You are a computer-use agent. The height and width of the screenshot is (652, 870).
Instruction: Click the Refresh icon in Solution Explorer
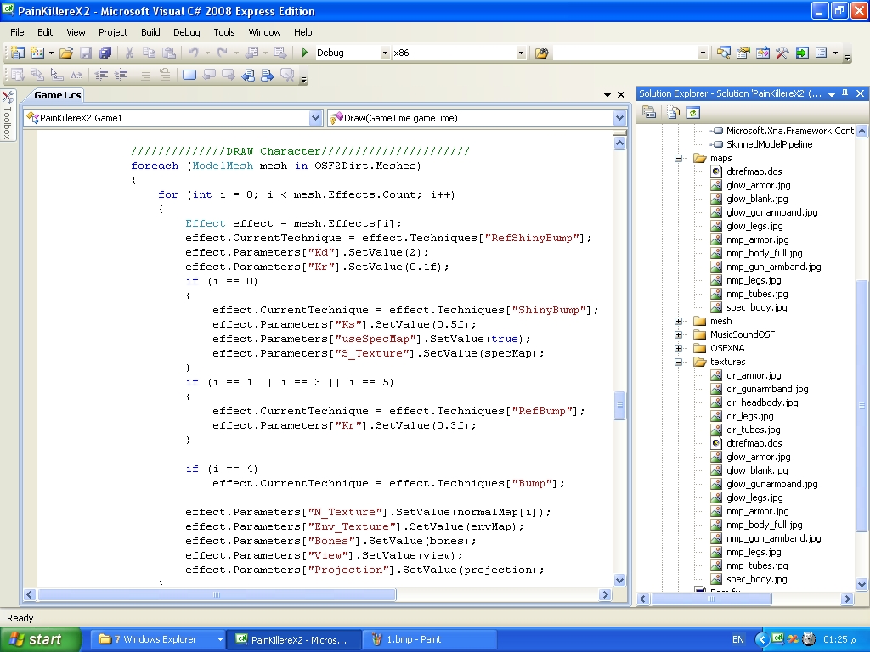692,113
